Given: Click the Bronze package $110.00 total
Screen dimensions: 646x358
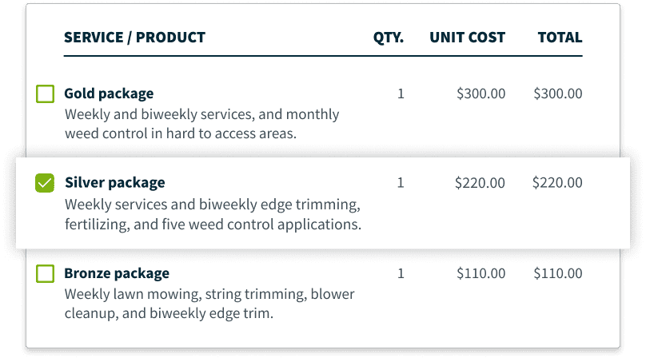Looking at the screenshot, I should pyautogui.click(x=558, y=273).
